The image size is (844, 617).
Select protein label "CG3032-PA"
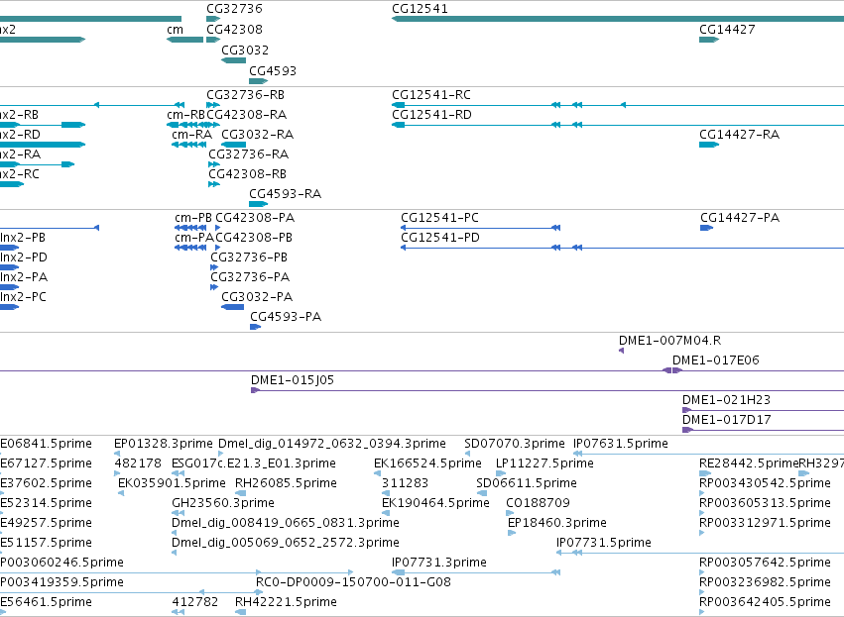[257, 297]
